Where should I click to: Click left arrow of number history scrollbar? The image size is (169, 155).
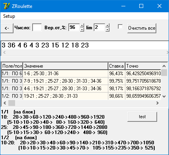[x=4, y=53]
